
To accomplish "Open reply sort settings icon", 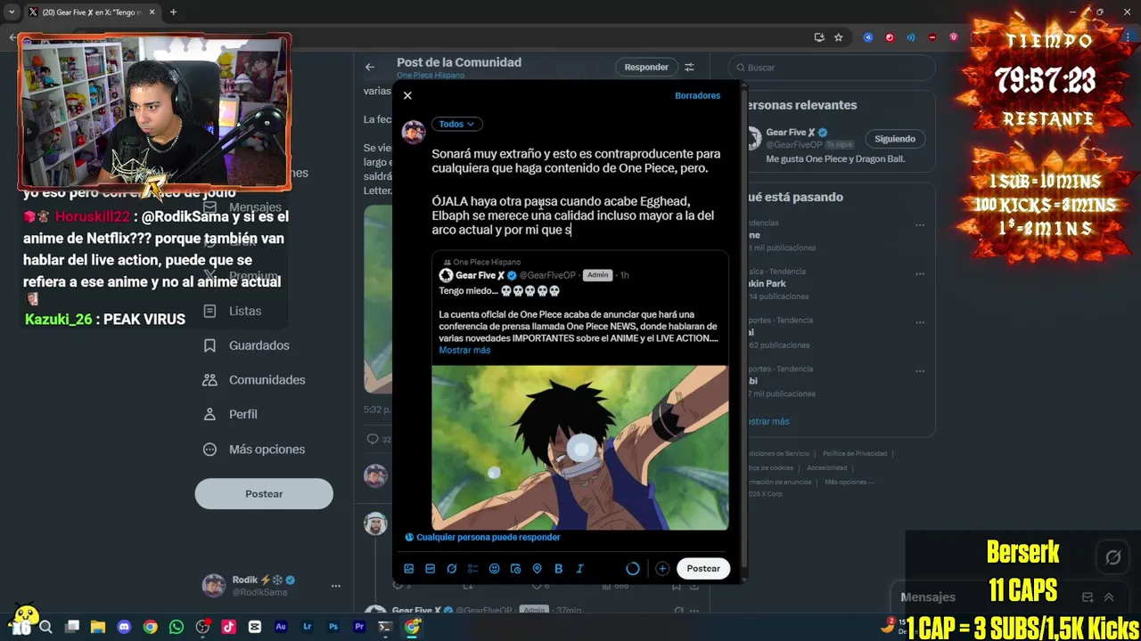I will pyautogui.click(x=689, y=67).
